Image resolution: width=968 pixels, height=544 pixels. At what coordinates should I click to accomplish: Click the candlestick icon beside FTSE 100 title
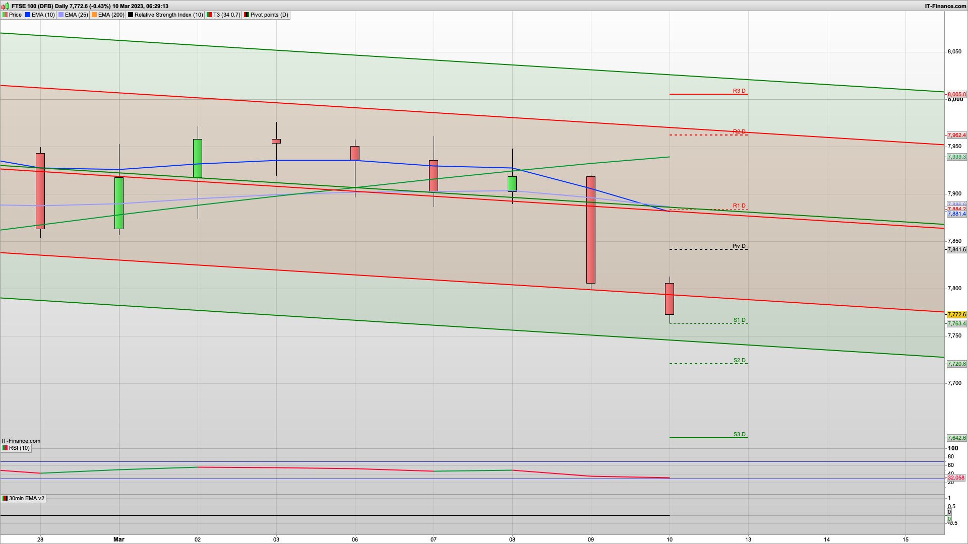coord(6,6)
